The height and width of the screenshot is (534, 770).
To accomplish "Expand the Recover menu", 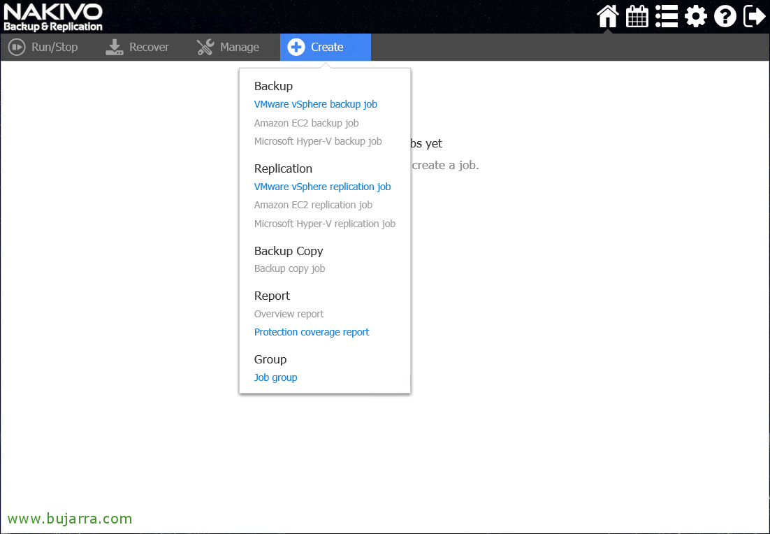I will point(138,48).
